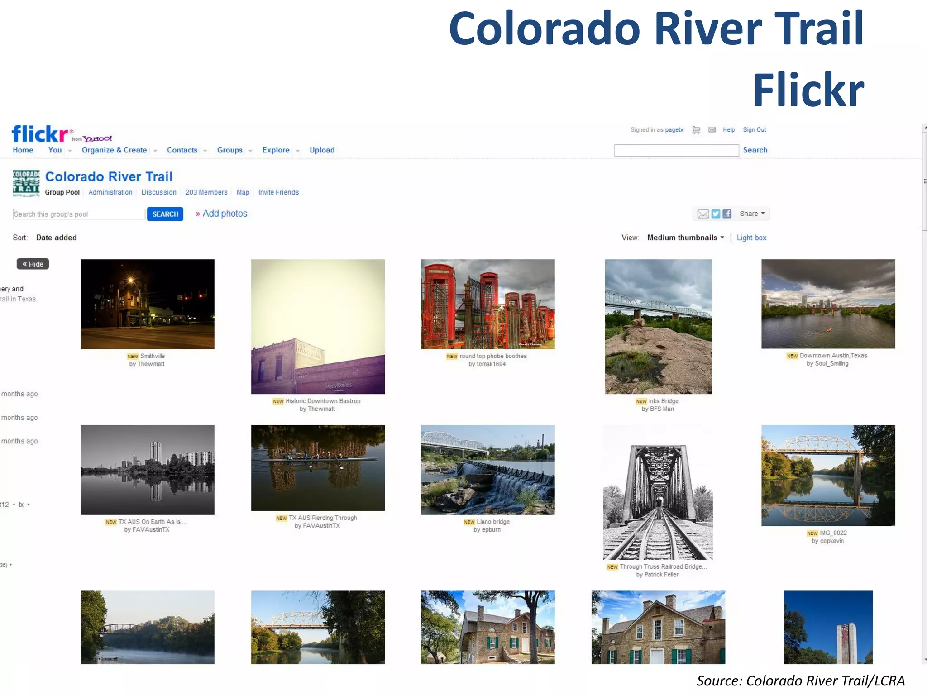Share via email envelope icon
This screenshot has height=695, width=927.
pyautogui.click(x=703, y=214)
